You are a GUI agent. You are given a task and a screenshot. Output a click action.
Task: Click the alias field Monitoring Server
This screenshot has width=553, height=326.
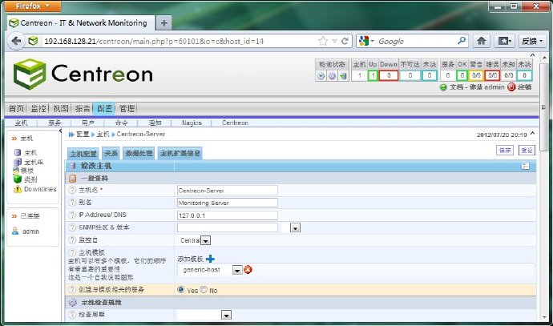227,203
